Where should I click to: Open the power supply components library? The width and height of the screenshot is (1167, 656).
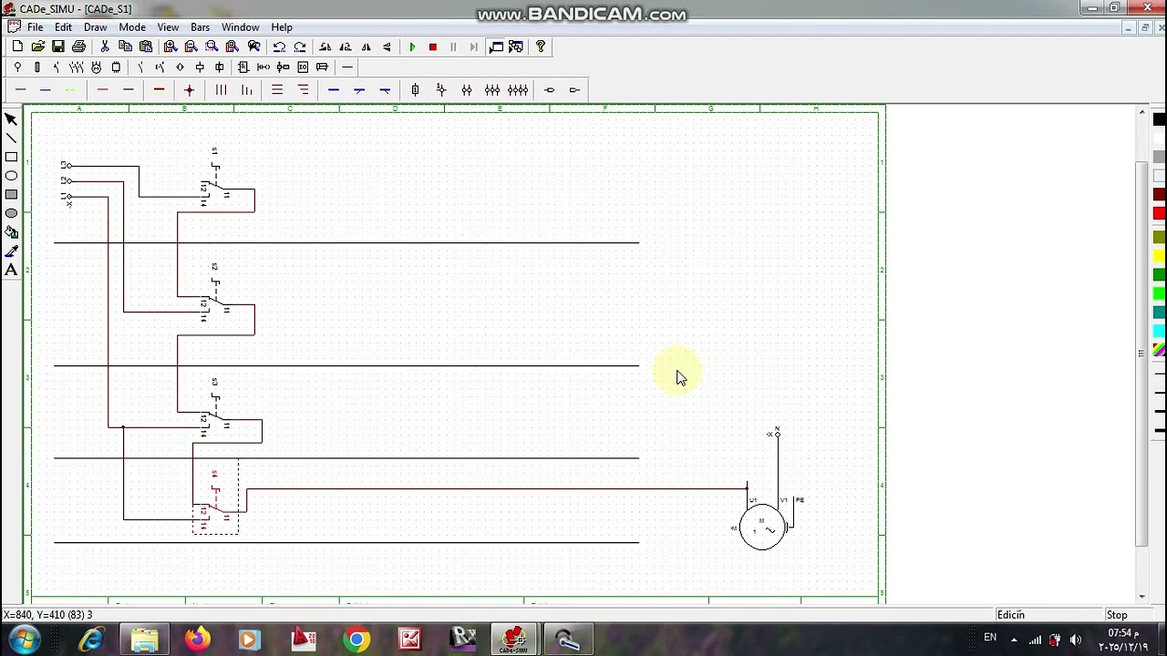coord(17,67)
